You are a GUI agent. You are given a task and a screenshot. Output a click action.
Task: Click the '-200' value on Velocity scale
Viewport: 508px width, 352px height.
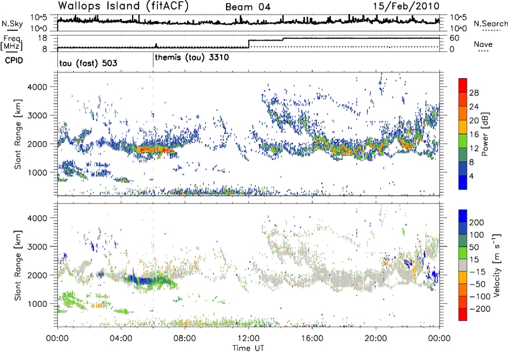479,309
